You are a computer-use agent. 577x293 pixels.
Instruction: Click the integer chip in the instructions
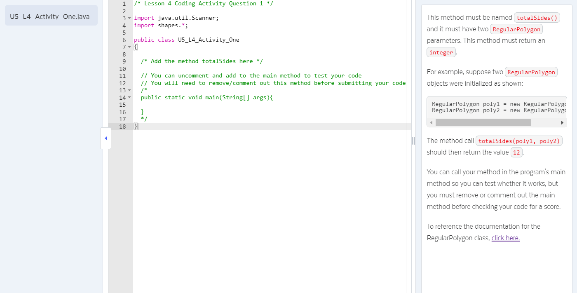[x=441, y=52]
